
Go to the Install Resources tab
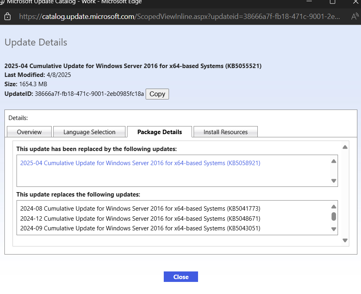[x=225, y=132]
